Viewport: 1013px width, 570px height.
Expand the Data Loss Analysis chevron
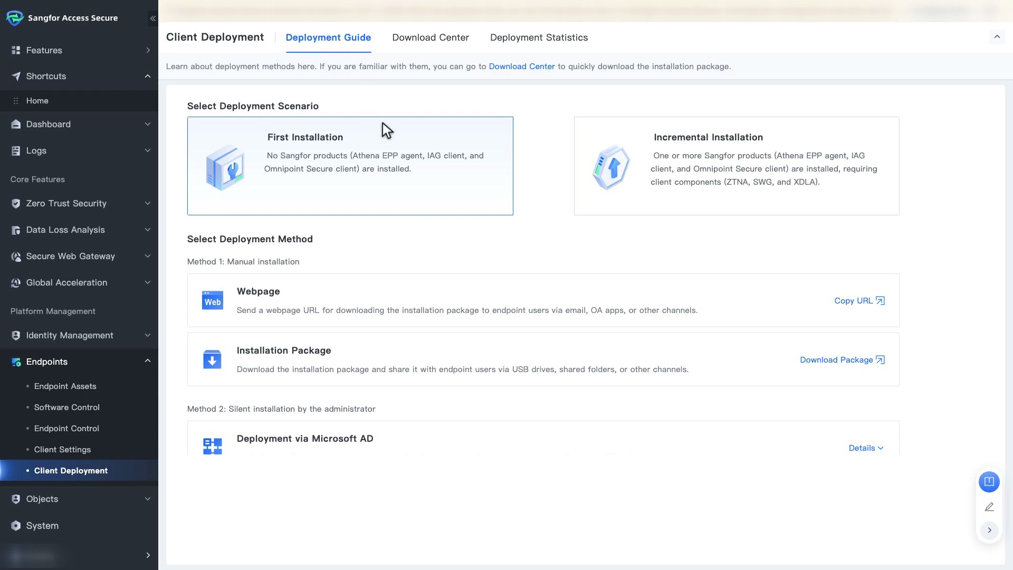click(148, 230)
